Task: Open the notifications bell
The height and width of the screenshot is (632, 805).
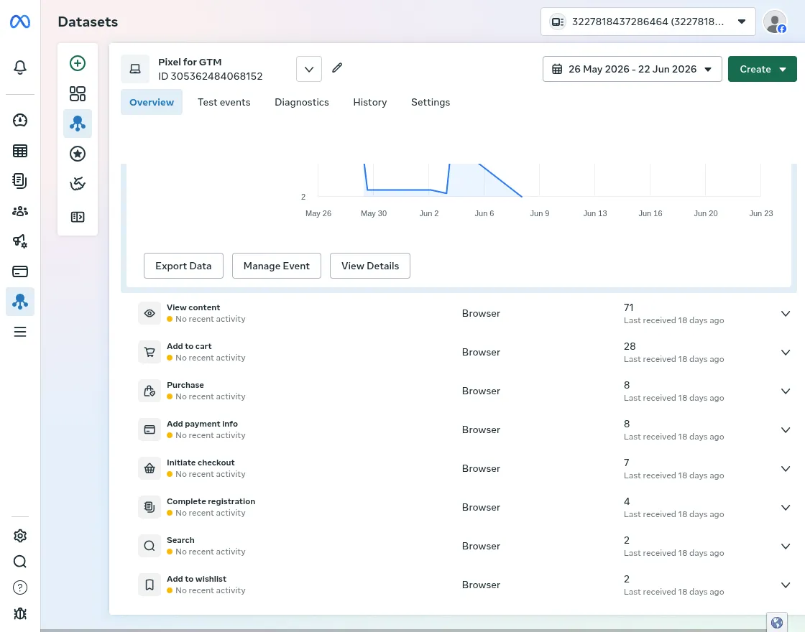Action: pos(20,68)
